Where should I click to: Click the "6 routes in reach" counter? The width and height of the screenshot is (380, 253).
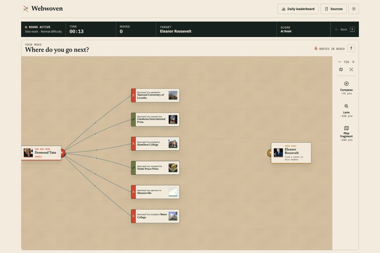(330, 49)
